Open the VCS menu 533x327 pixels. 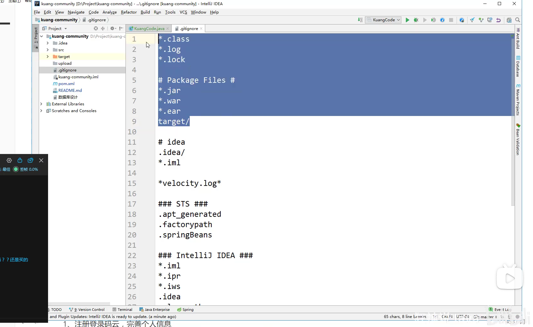(x=183, y=12)
